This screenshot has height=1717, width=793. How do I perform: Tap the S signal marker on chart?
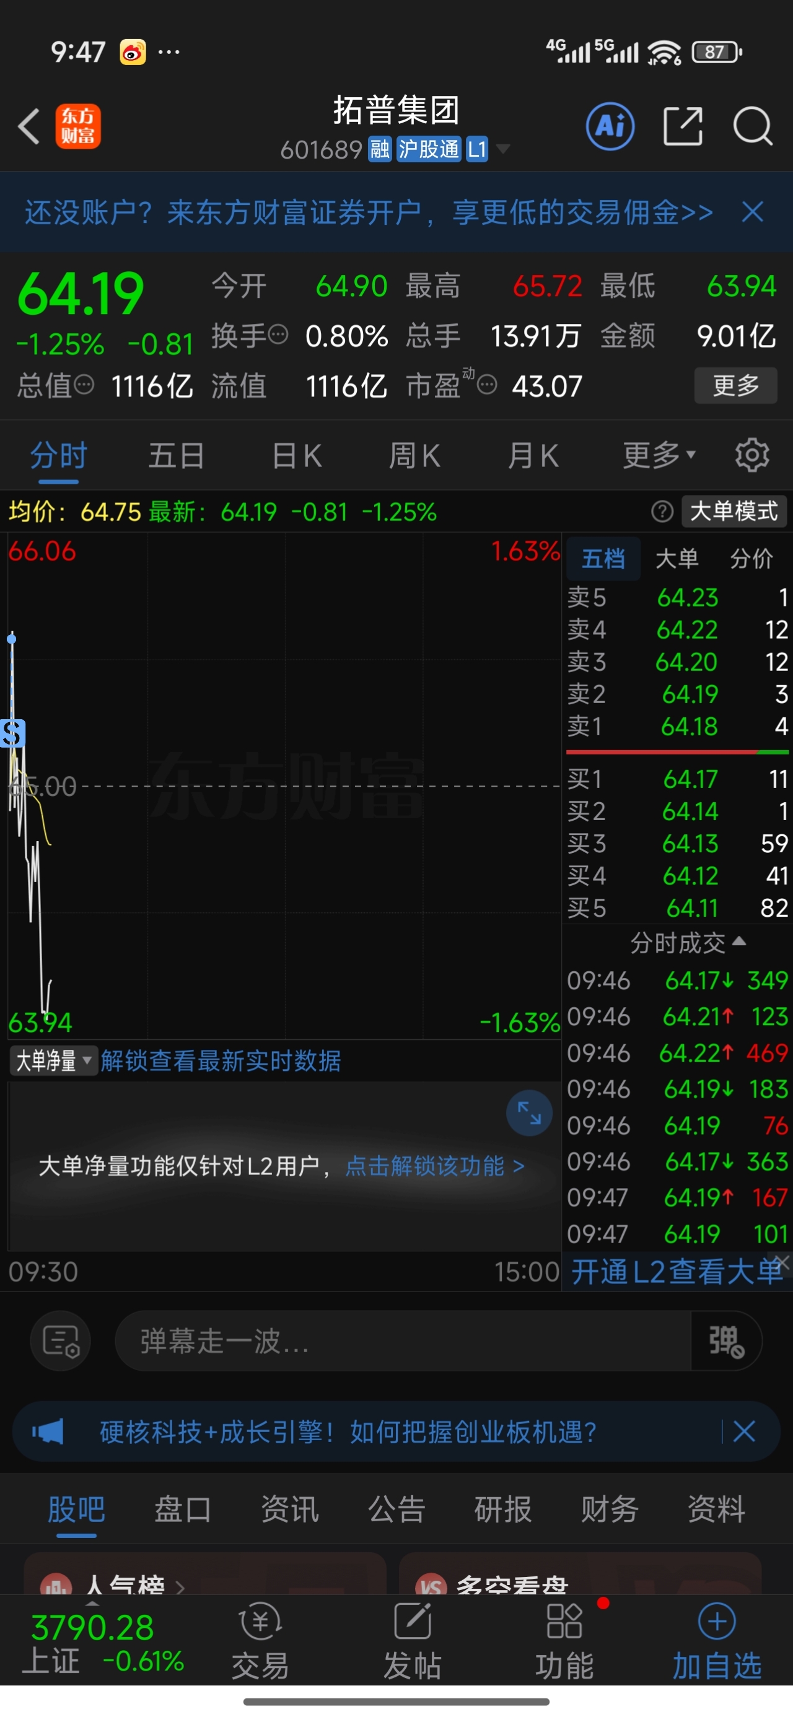point(14,733)
